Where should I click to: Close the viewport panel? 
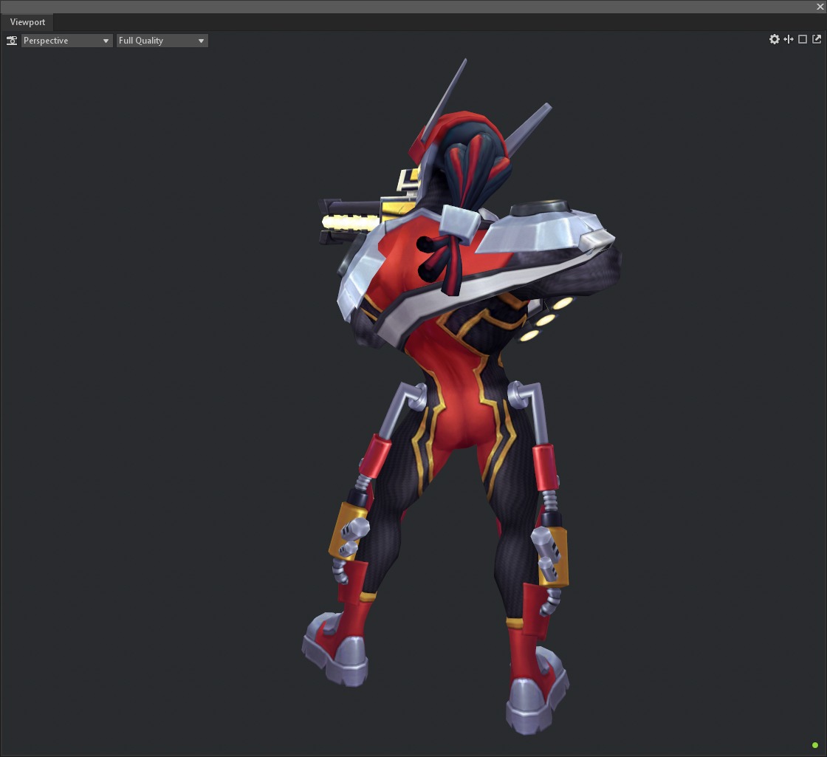820,7
